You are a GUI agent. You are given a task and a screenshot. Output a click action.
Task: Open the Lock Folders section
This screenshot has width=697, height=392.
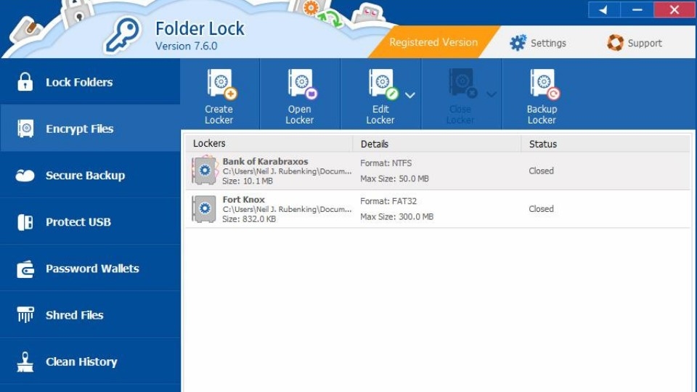tap(90, 82)
